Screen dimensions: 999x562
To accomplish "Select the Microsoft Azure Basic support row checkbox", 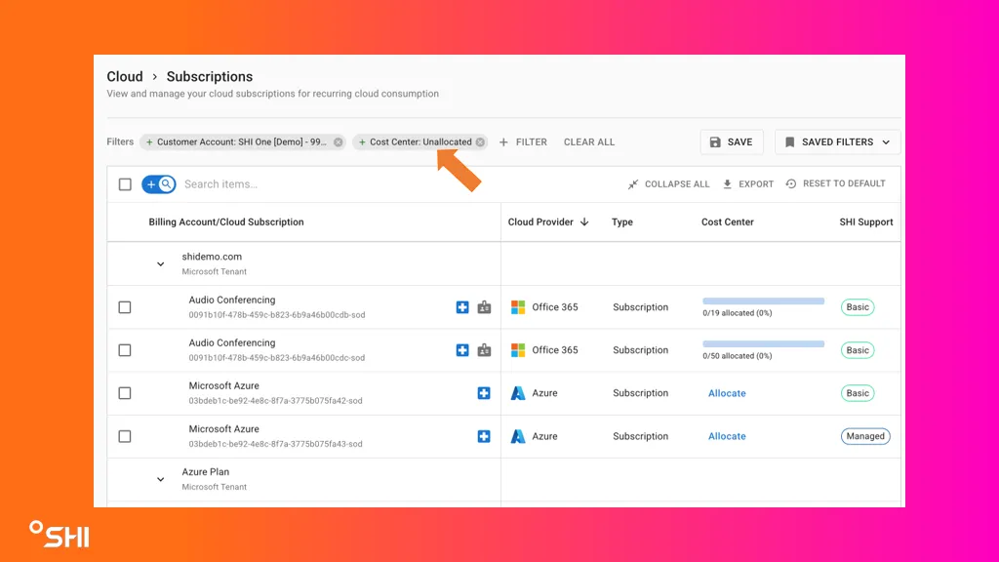I will pos(125,393).
